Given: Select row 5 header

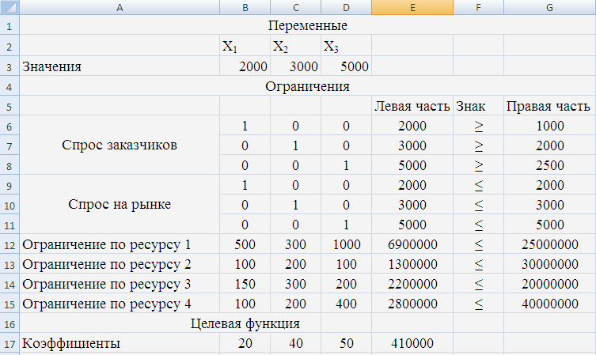Looking at the screenshot, I should point(9,106).
